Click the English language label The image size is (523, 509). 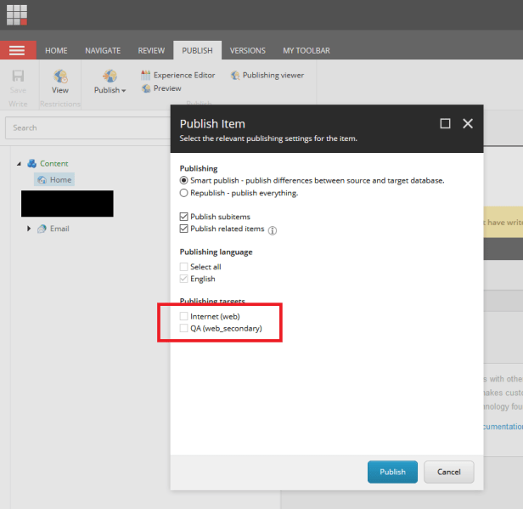tap(203, 279)
